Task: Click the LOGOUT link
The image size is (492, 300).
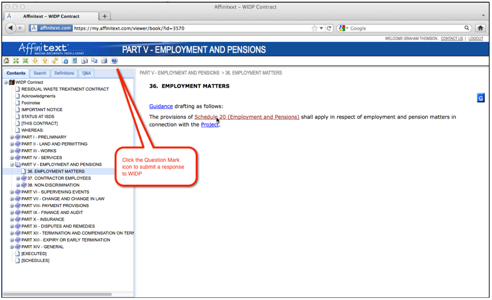Action: (475, 39)
